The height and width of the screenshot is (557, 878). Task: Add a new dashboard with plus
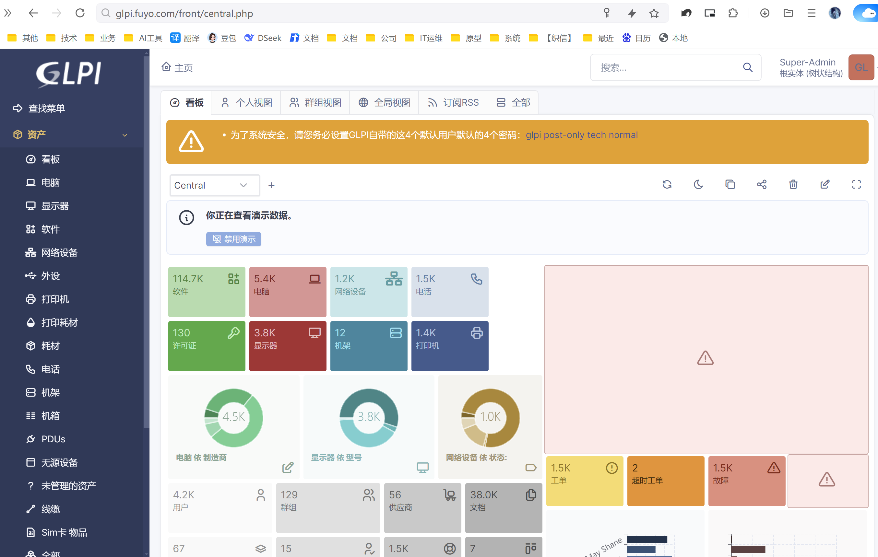tap(271, 185)
